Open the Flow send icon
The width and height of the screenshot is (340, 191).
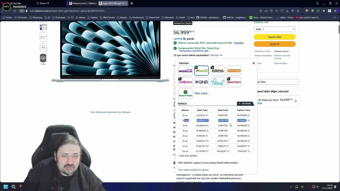point(277,11)
